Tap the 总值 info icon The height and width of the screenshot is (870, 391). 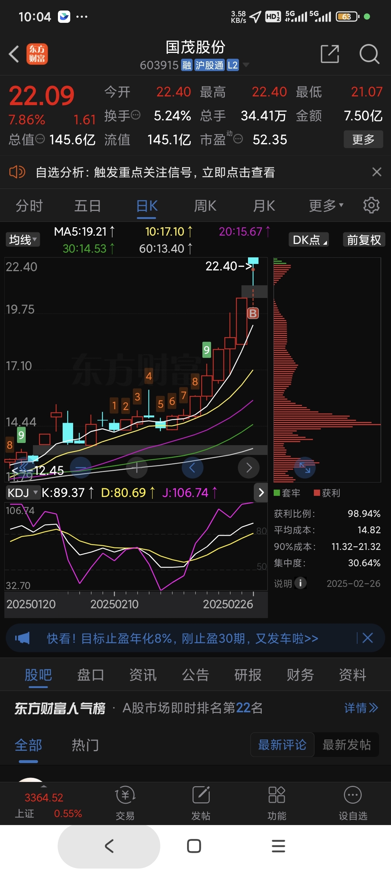40,139
